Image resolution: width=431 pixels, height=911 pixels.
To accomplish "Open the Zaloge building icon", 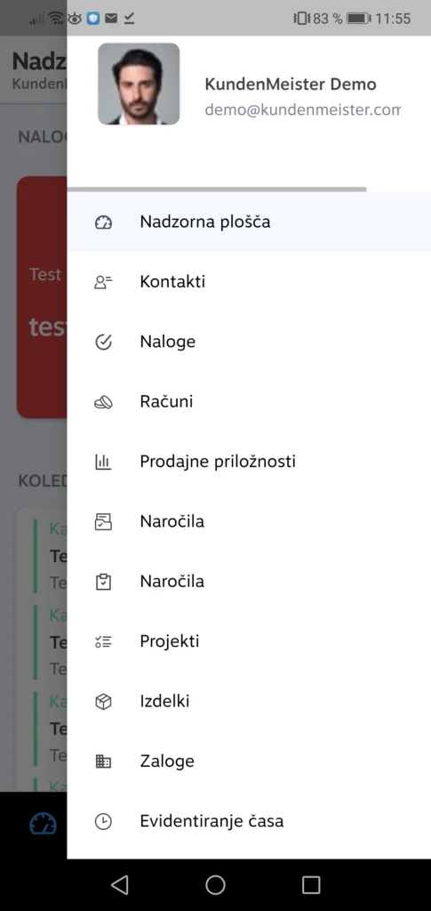I will pyautogui.click(x=103, y=762).
